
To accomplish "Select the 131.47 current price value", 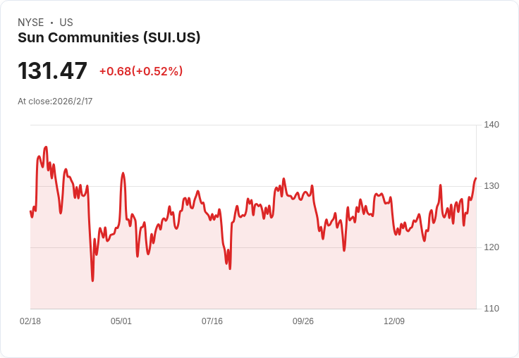I will [52, 71].
